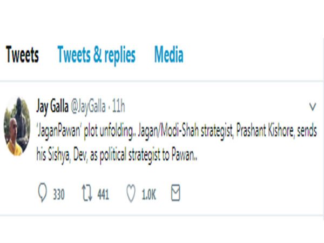
Task: Open the Tweets & replies tab
Action: coord(96,55)
